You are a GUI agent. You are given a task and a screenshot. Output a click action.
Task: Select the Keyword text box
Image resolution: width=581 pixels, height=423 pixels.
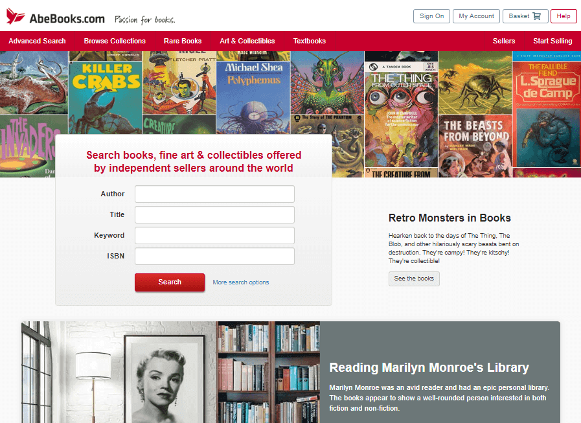(x=214, y=236)
